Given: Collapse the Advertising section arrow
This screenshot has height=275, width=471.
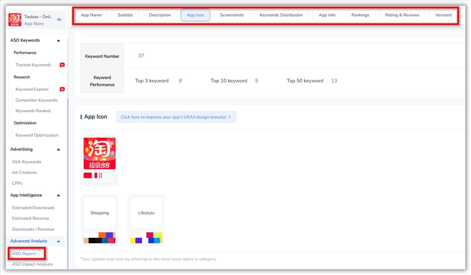Looking at the screenshot, I should pyautogui.click(x=58, y=149).
